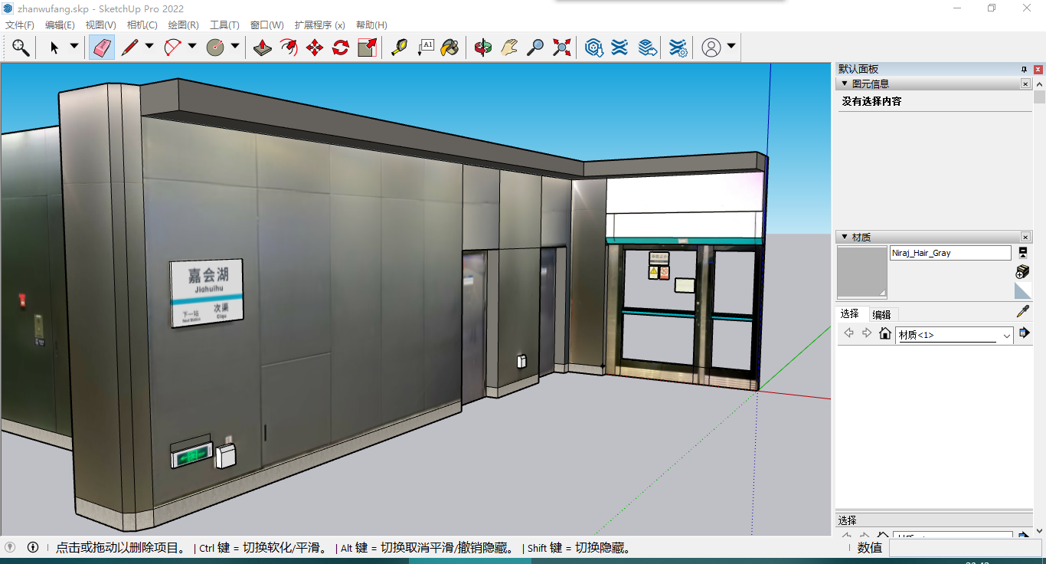1046x564 pixels.
Task: Click the 数值 measurements input box
Action: click(965, 548)
